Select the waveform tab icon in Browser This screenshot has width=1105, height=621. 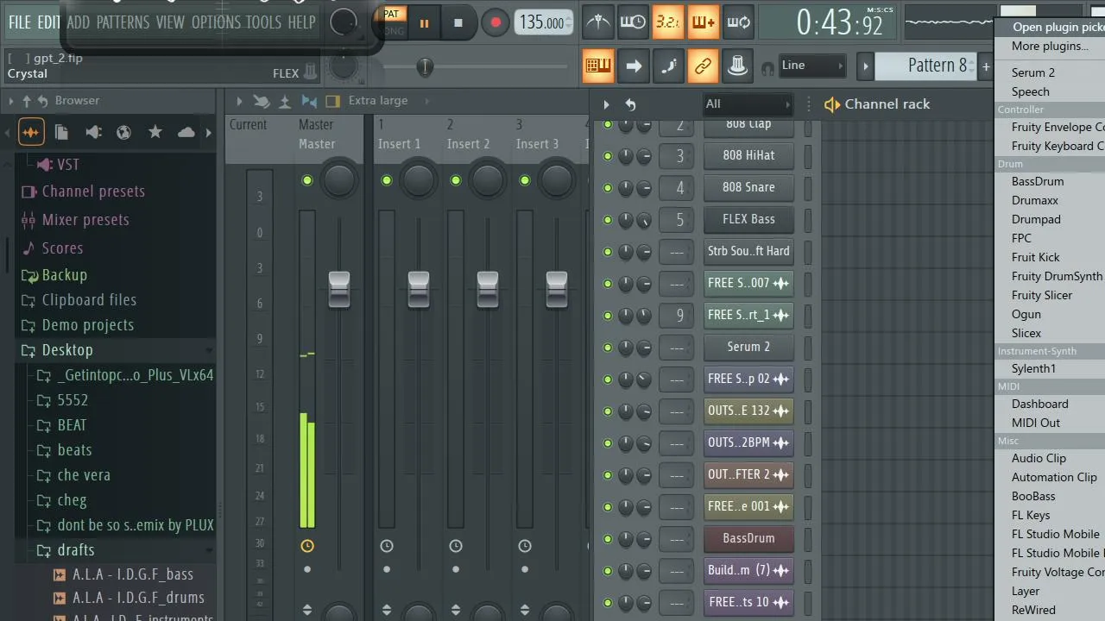point(30,132)
